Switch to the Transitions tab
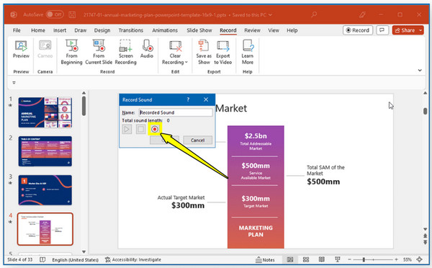This screenshot has width=432, height=268. pyautogui.click(x=131, y=30)
